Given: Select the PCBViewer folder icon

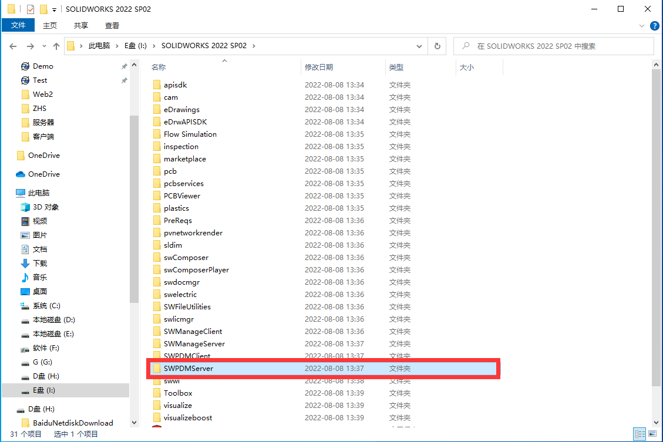Looking at the screenshot, I should [x=157, y=195].
